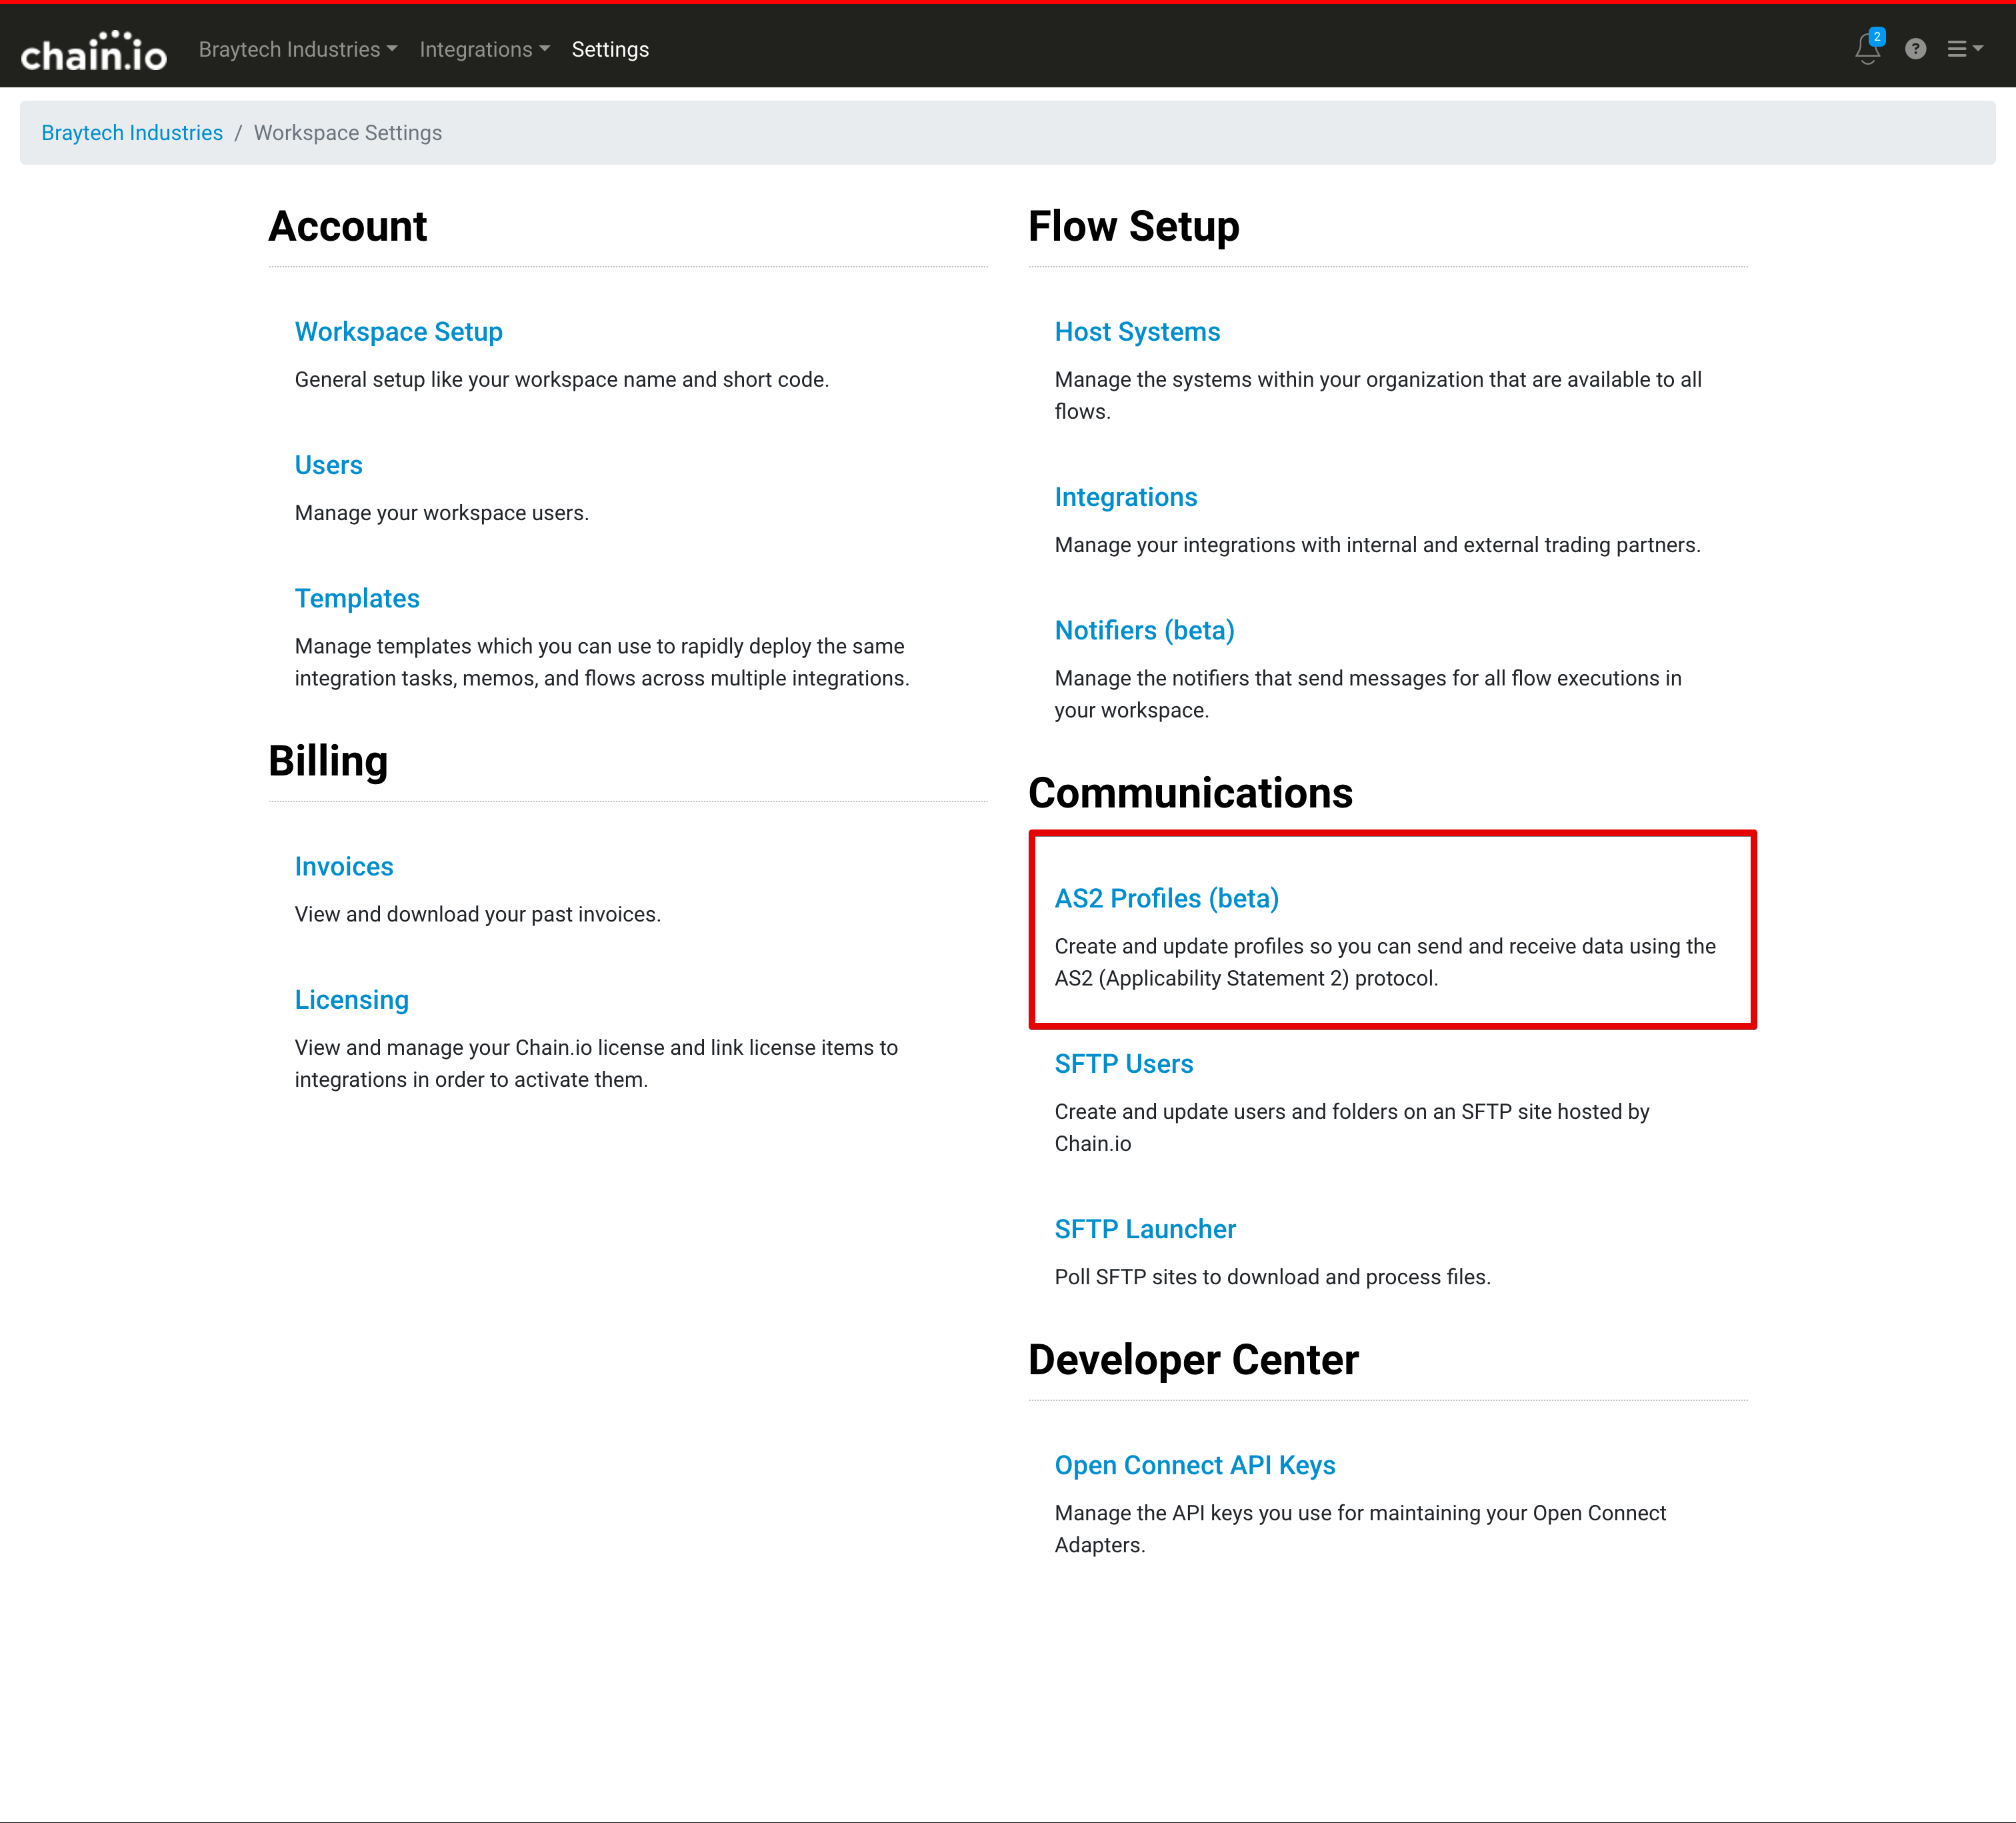The width and height of the screenshot is (2016, 1823).
Task: Click the chain.io logo
Action: point(94,50)
